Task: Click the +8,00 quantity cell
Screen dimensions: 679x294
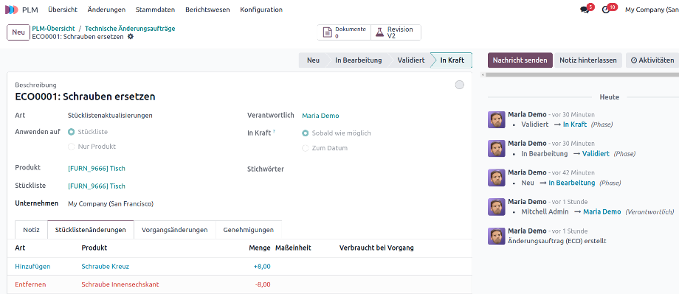Action: pos(262,266)
